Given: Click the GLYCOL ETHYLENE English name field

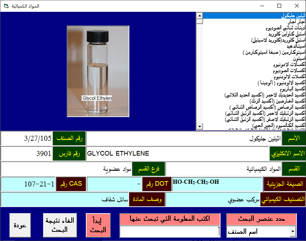Looking at the screenshot, I should [178, 154].
